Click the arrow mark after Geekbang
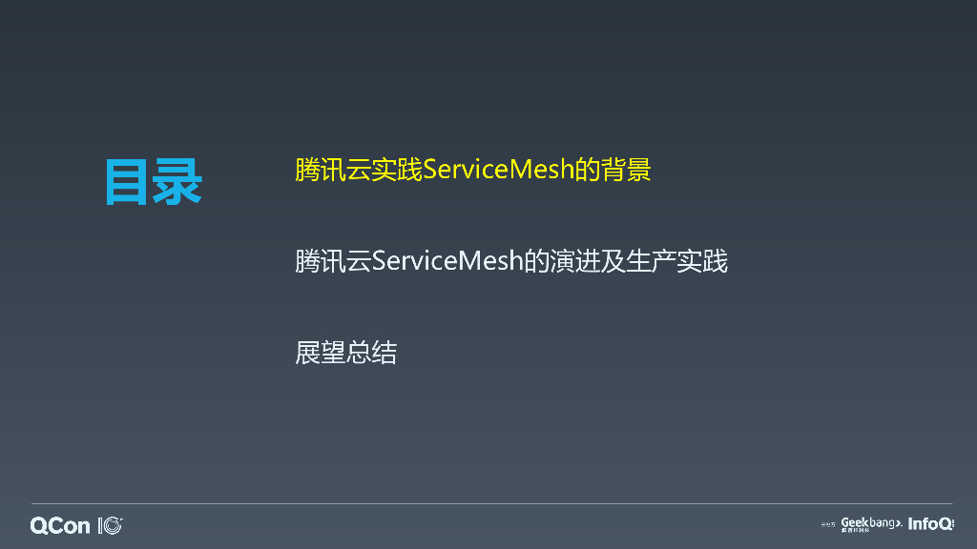977x549 pixels. click(899, 524)
